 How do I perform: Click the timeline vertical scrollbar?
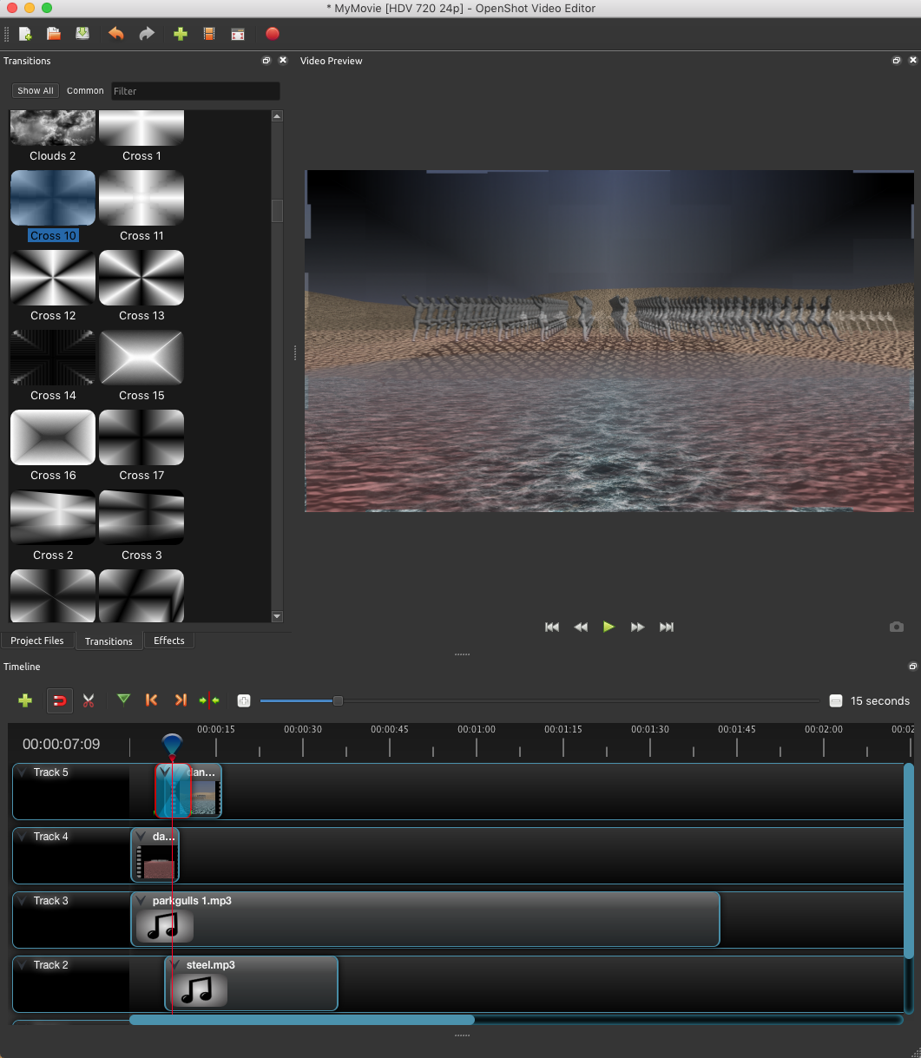pos(909,861)
